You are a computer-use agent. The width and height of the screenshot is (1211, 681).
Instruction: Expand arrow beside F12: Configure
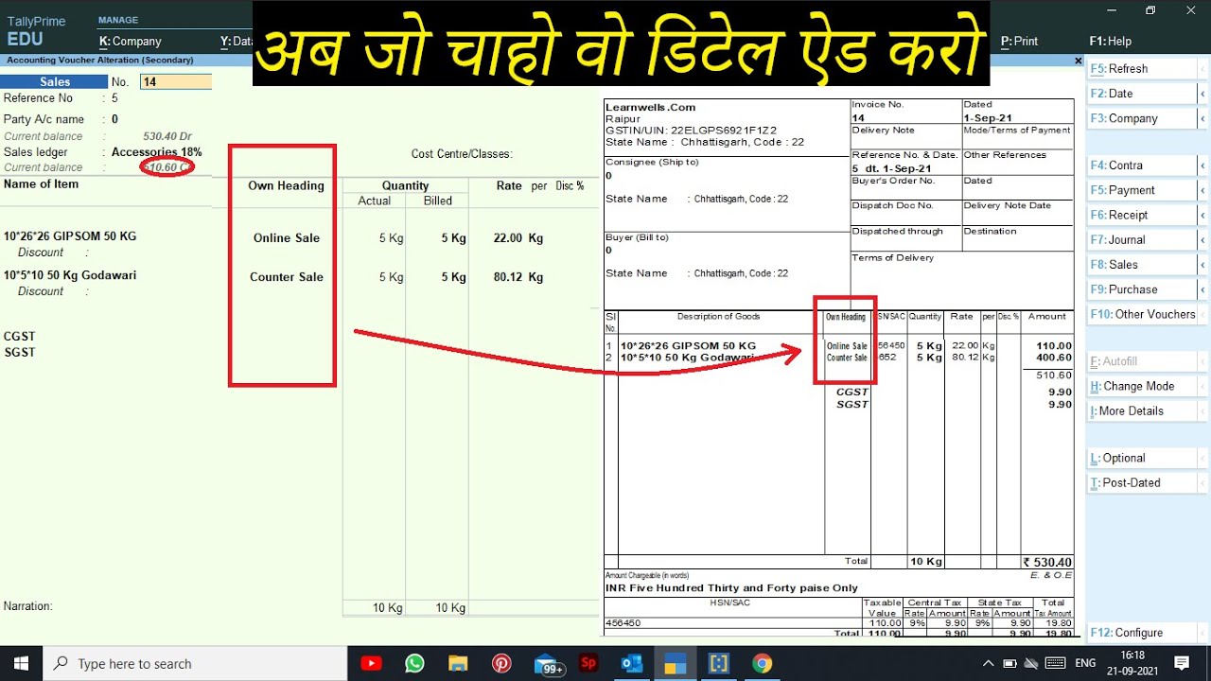click(x=1202, y=633)
